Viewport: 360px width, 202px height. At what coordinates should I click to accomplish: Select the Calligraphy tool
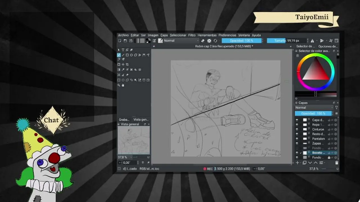point(131,50)
